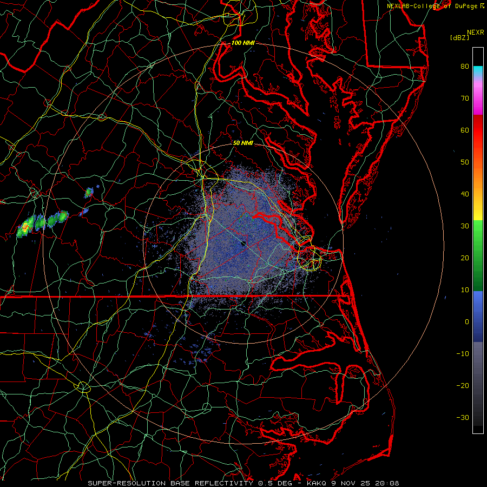The image size is (487, 487).
Task: Select the 100 NMI range ring label
Action: coord(243,43)
